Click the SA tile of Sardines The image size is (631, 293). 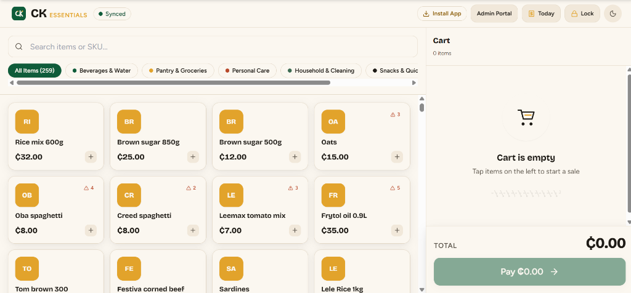click(x=231, y=268)
